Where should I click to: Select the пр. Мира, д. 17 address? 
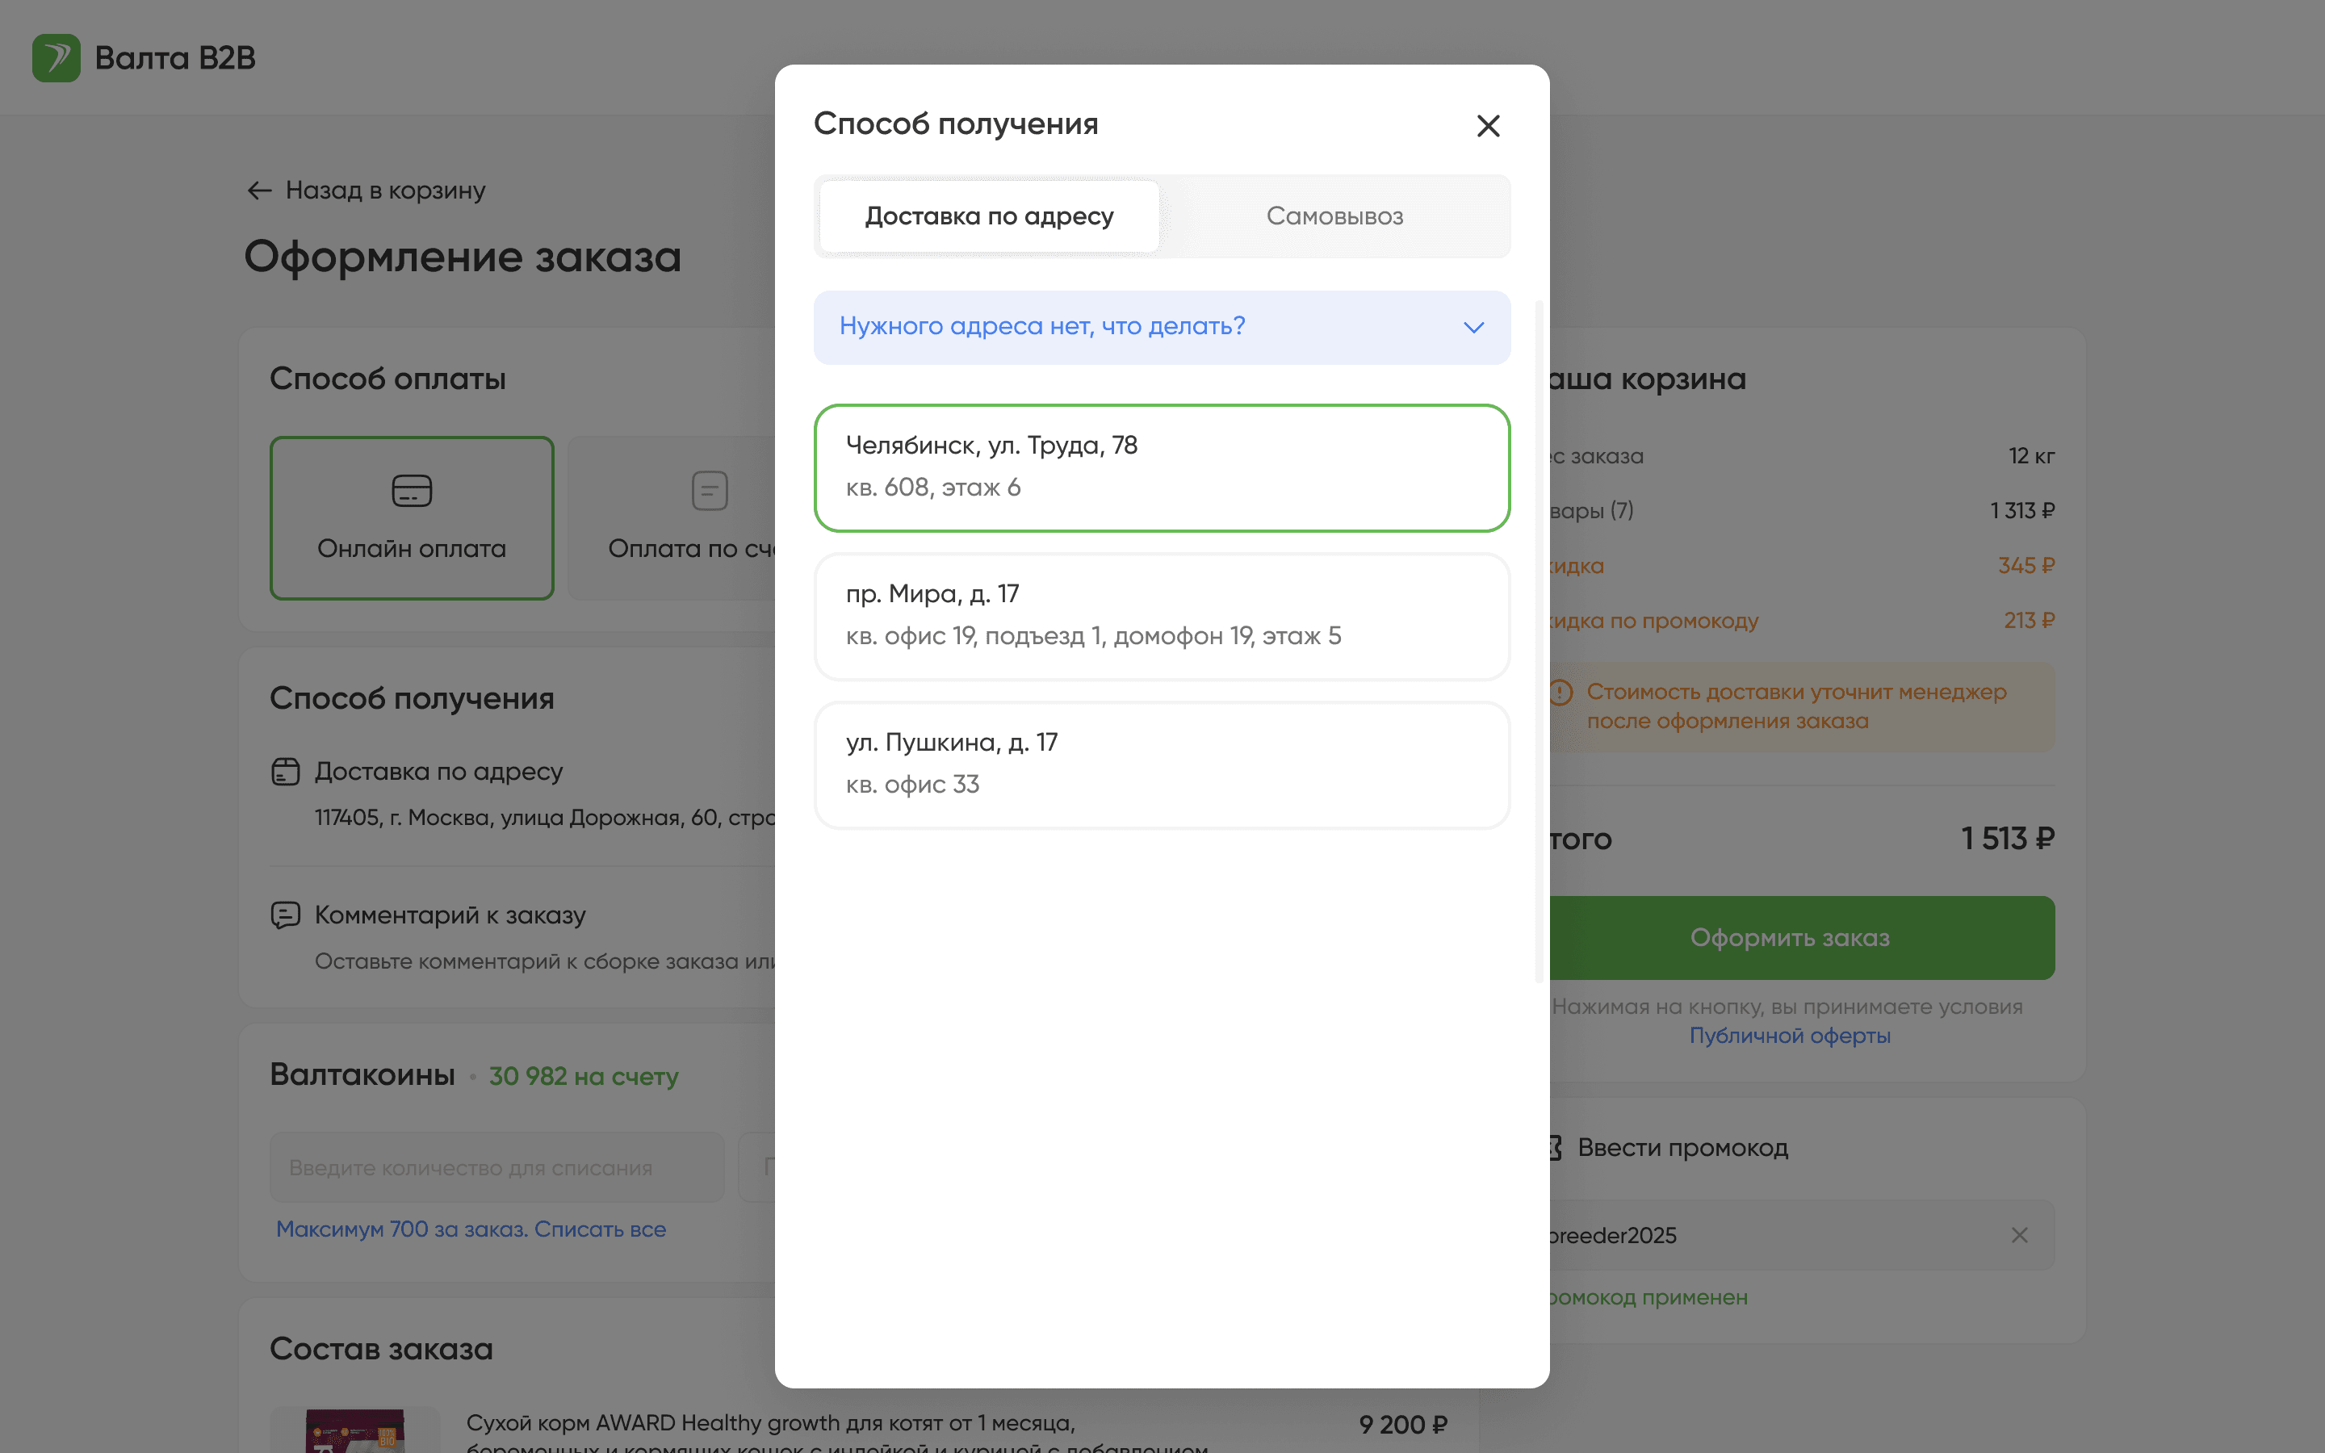[1161, 616]
